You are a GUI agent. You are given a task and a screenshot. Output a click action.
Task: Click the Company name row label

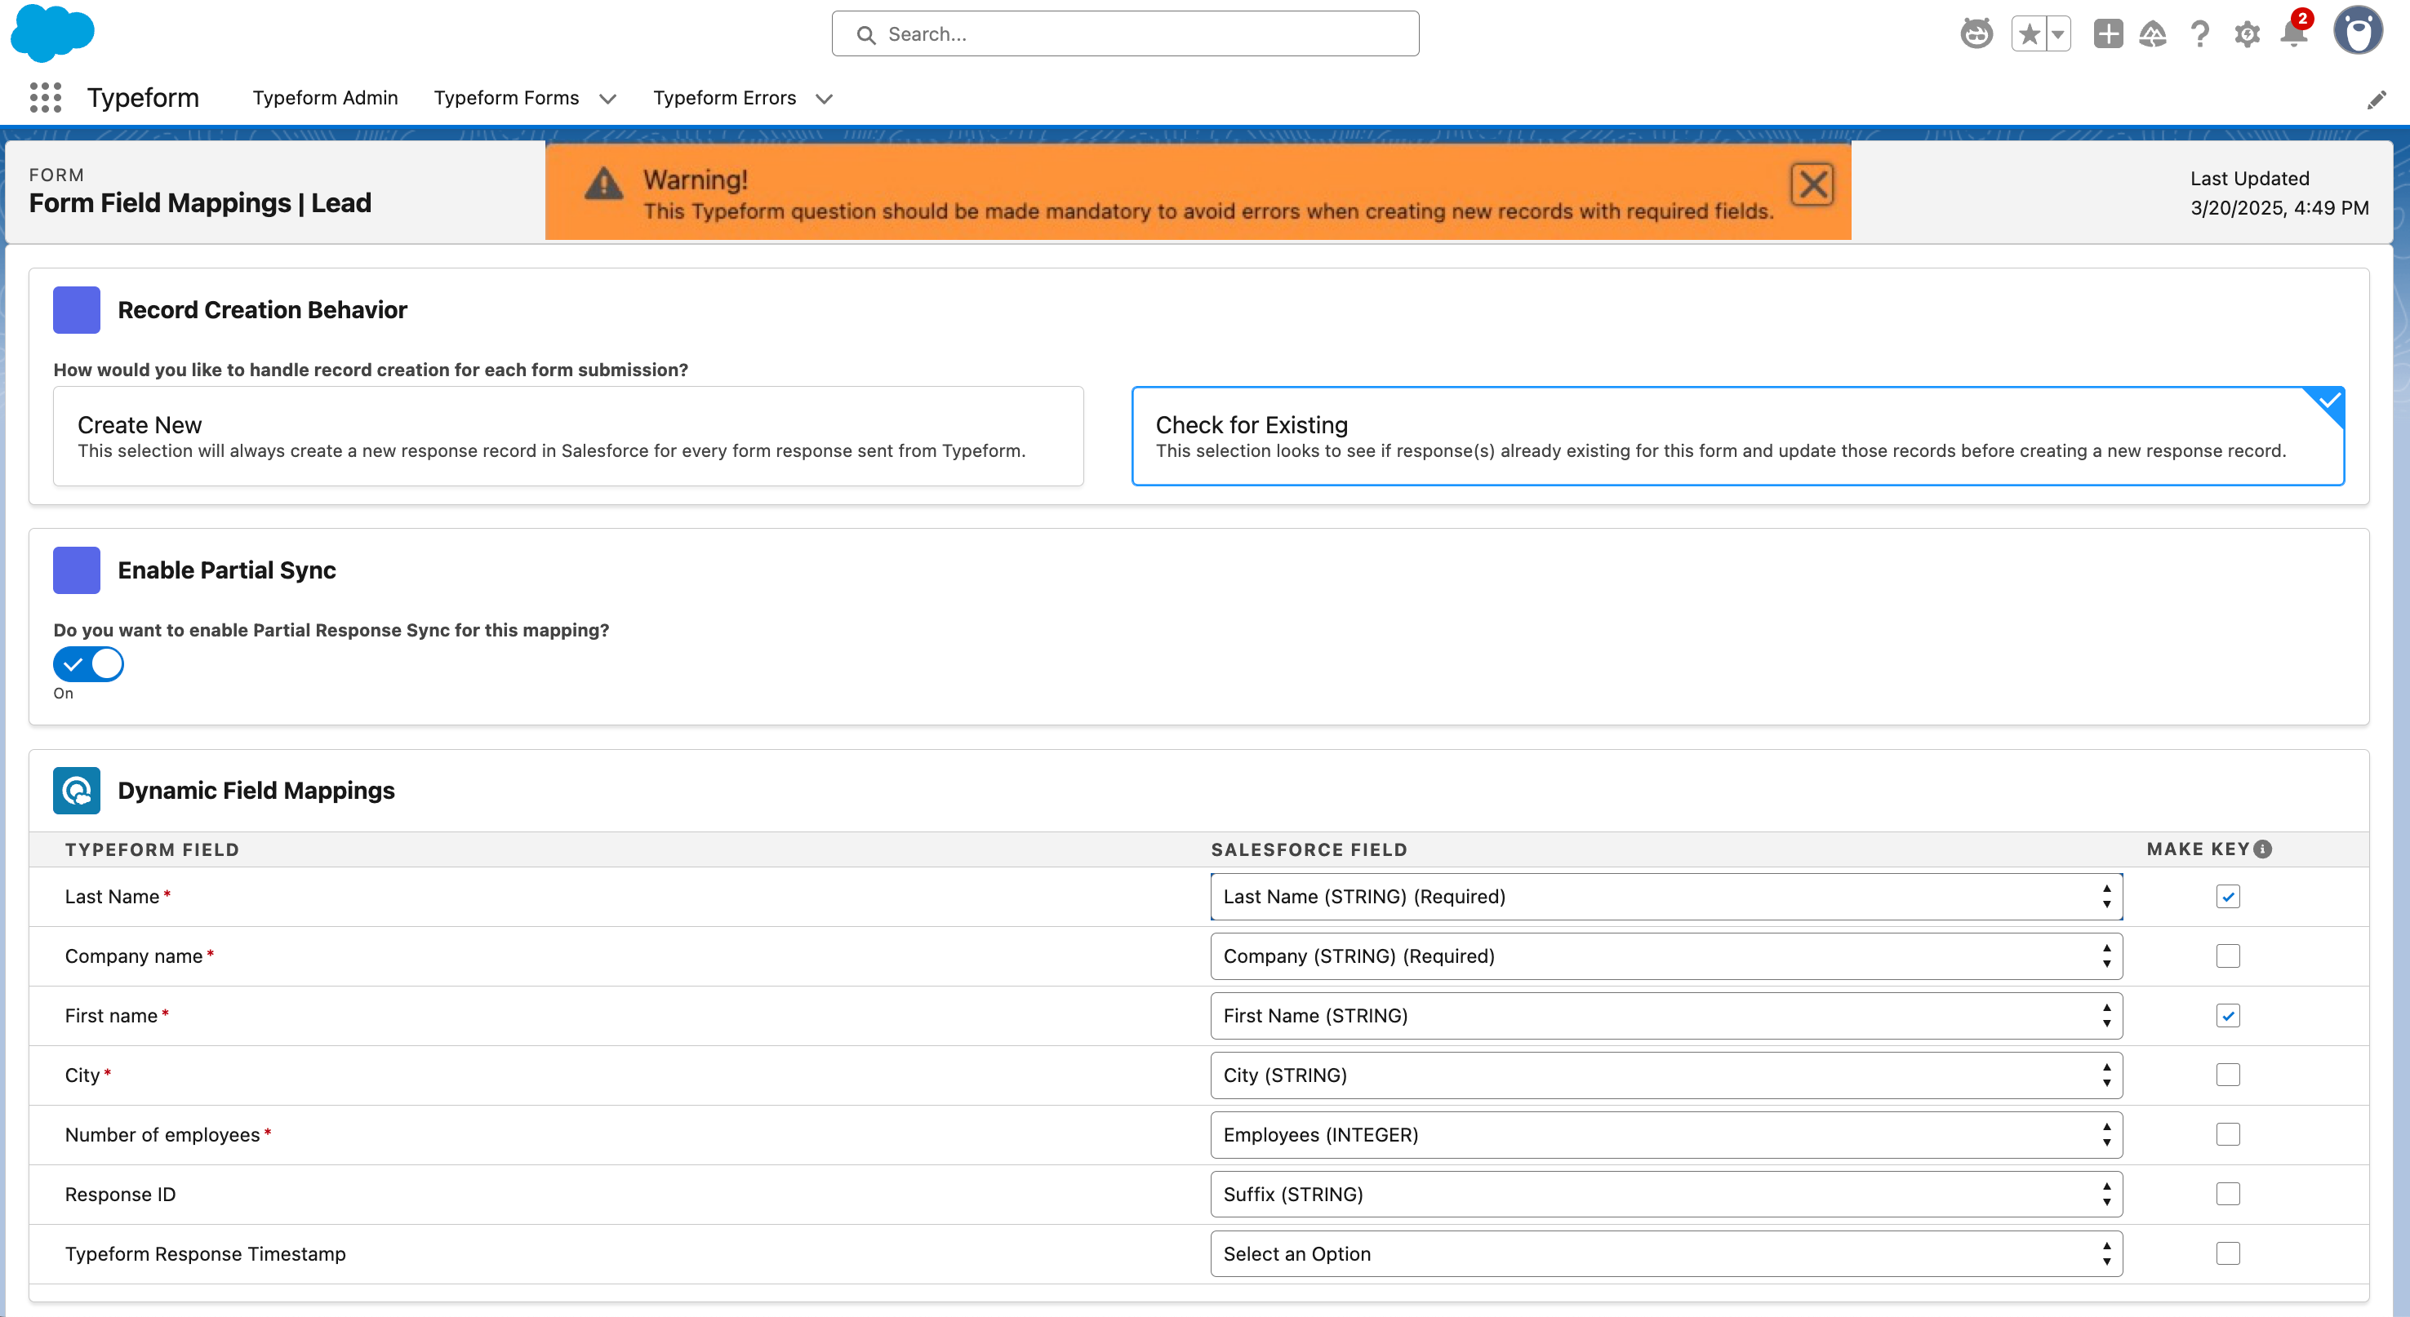134,956
